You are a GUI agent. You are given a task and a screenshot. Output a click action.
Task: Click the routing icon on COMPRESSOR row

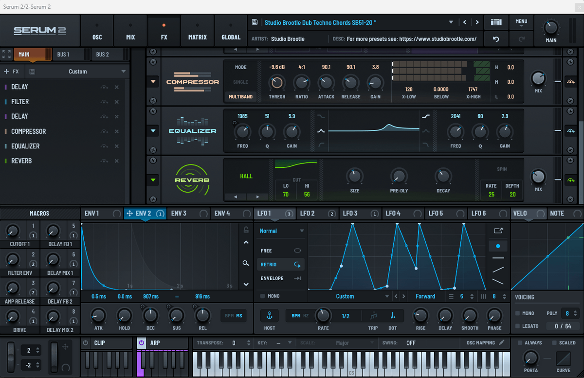click(x=104, y=131)
